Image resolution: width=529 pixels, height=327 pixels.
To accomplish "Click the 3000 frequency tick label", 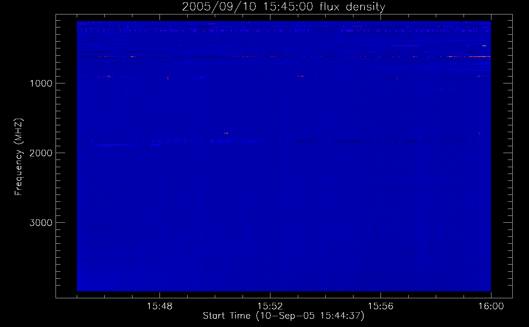I will tap(41, 223).
